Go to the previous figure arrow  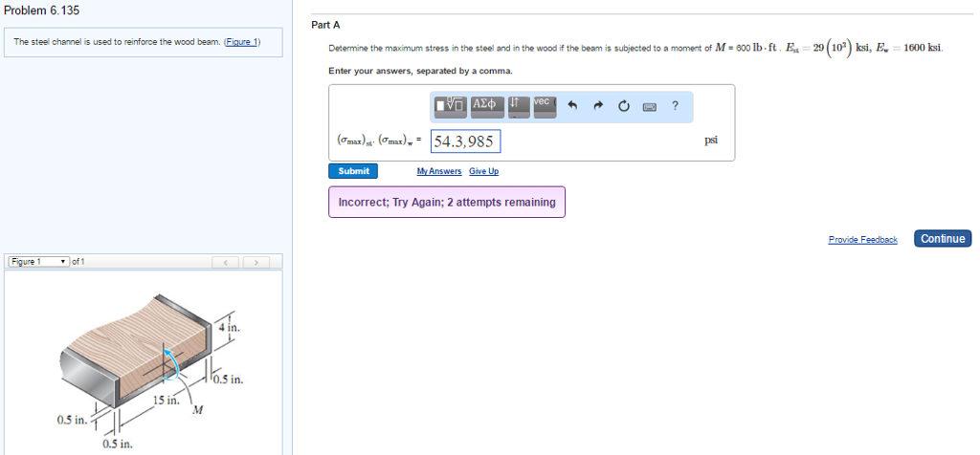coord(226,262)
